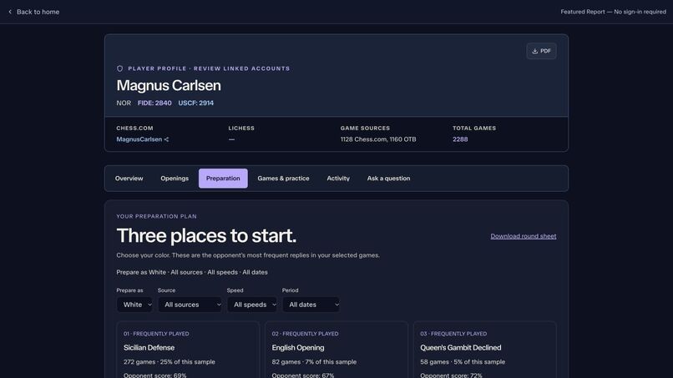Viewport: 673px width, 378px height.
Task: Click '58 games · 5% of this sample'
Action: tap(463, 362)
